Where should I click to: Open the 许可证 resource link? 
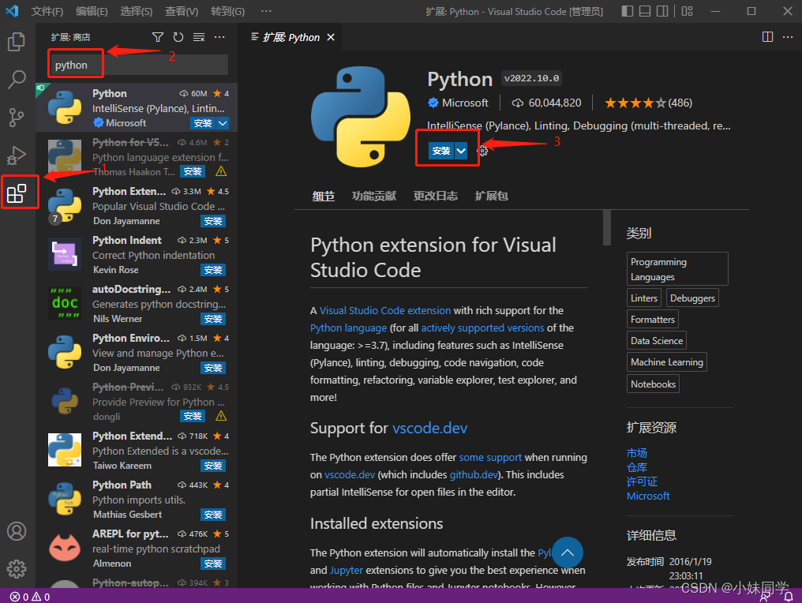(642, 481)
